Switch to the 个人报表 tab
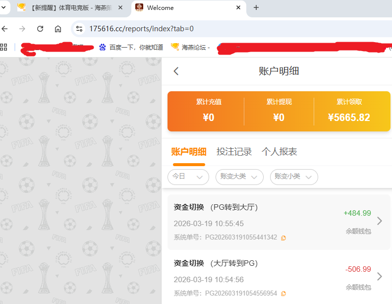This screenshot has width=392, height=304. (279, 152)
